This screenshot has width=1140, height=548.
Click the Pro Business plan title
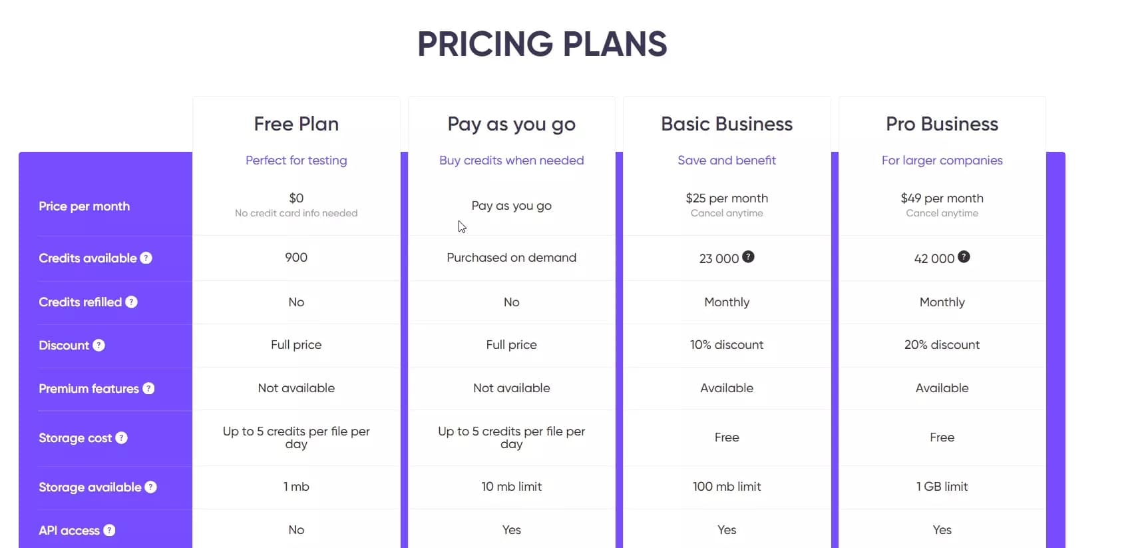pyautogui.click(x=942, y=124)
